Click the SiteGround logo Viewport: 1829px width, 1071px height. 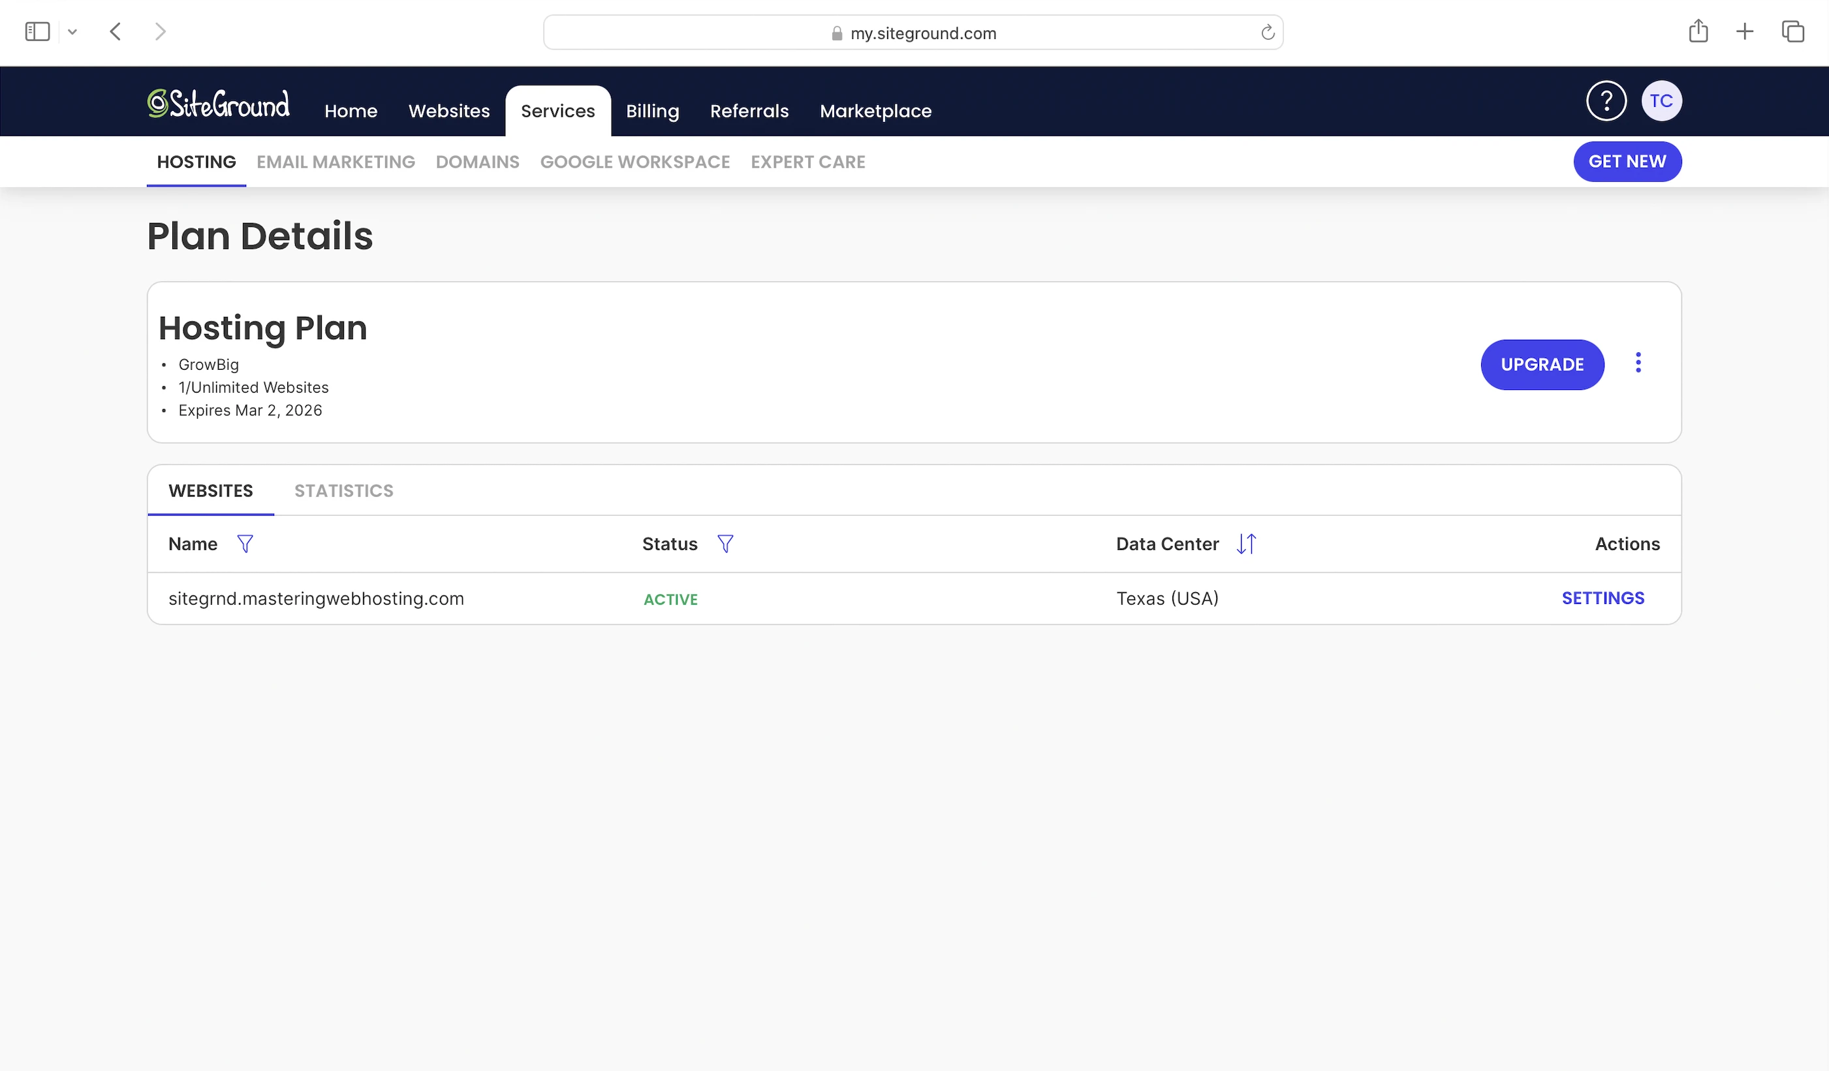(x=219, y=104)
